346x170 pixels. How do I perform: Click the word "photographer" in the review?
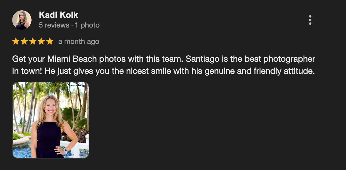click(290, 59)
